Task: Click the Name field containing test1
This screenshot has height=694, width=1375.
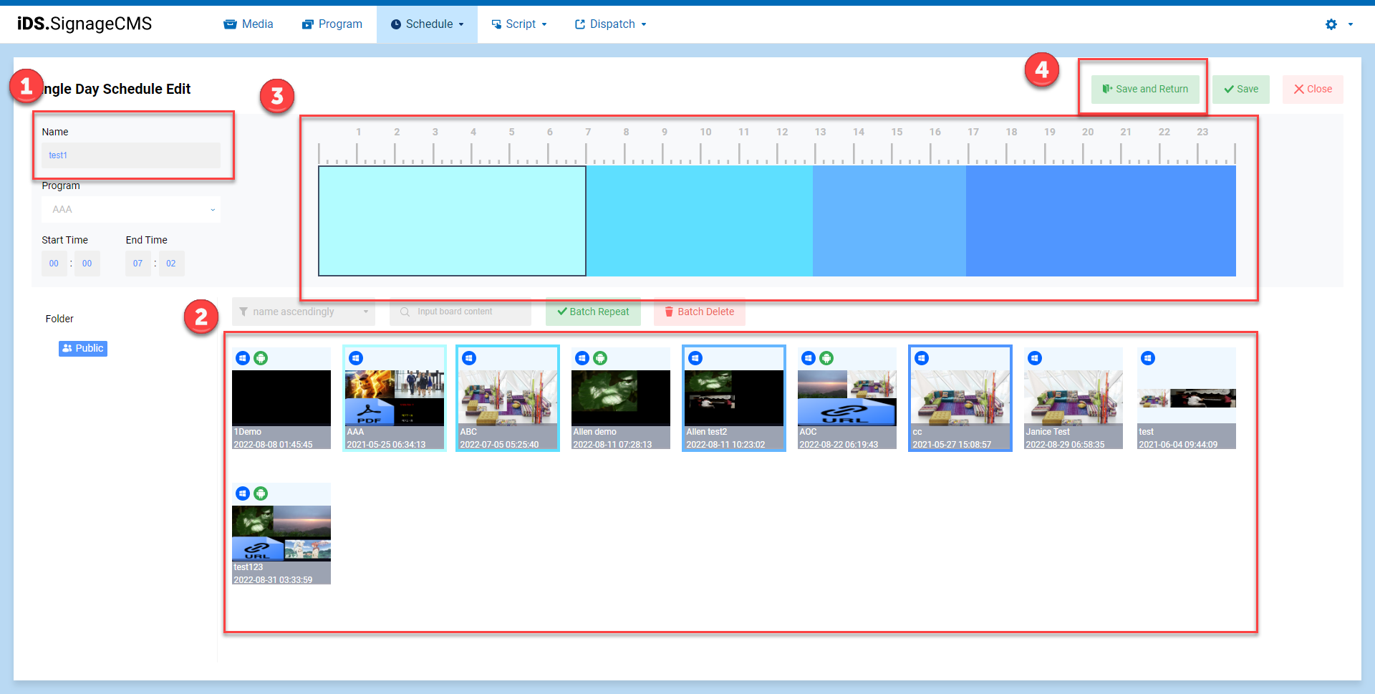Action: [x=131, y=155]
